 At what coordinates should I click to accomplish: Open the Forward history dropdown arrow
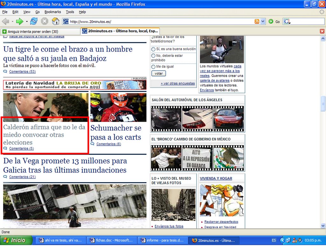tap(27, 21)
